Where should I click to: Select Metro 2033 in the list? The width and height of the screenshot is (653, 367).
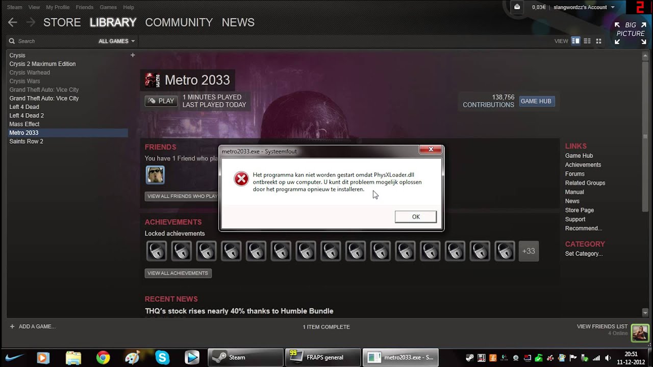(67, 133)
